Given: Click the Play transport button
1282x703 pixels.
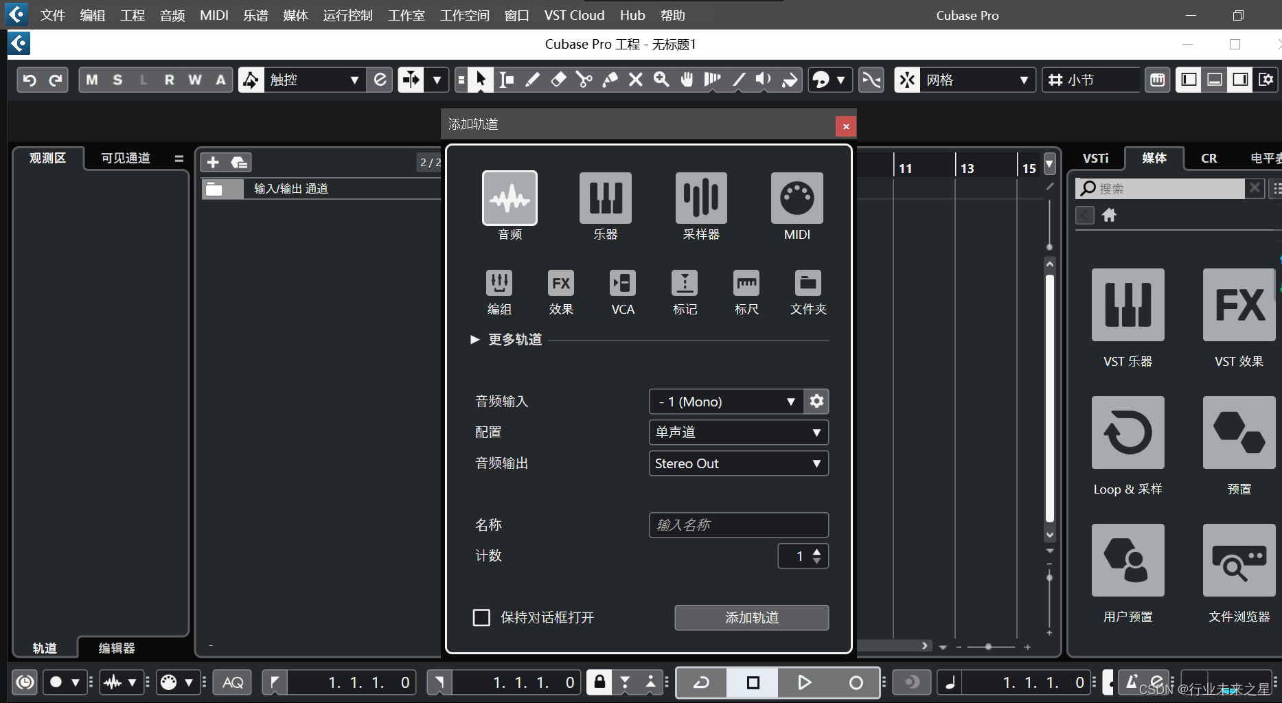Looking at the screenshot, I should coord(804,682).
